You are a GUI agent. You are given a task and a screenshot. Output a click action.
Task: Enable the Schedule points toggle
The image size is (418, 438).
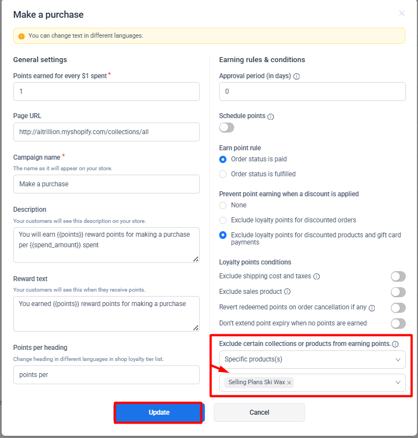tap(227, 128)
